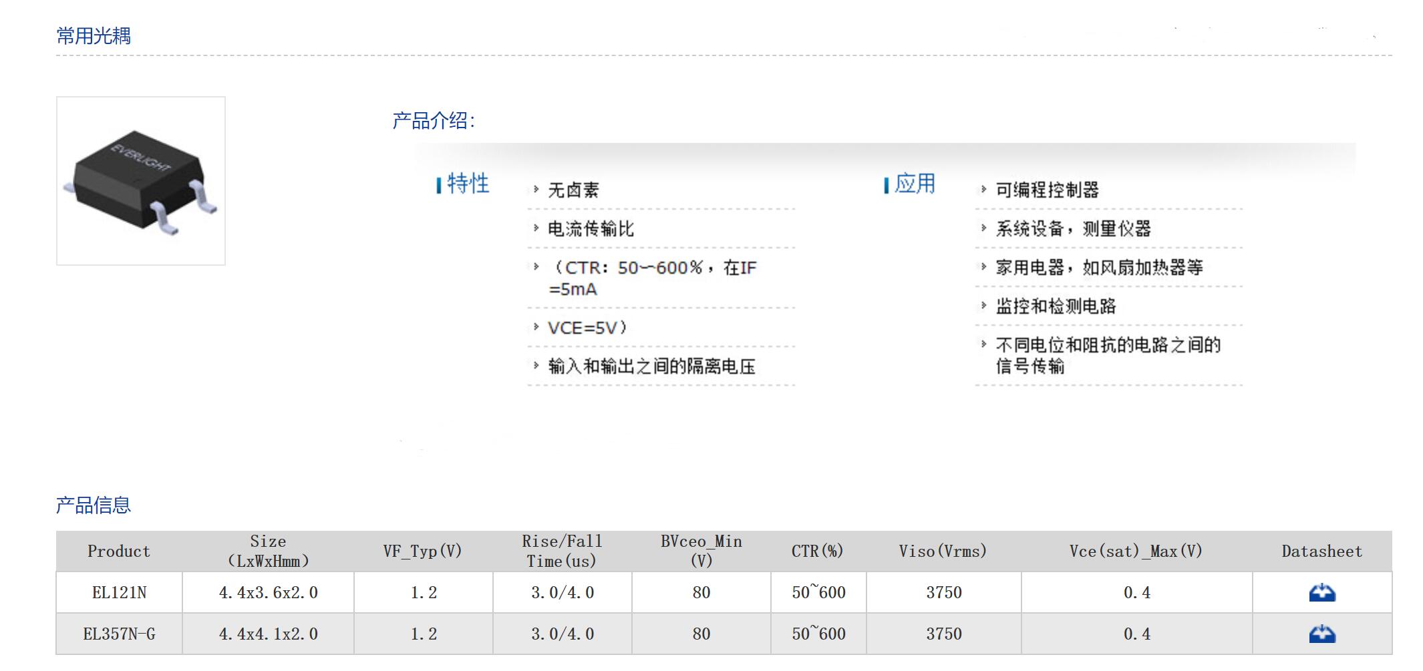The image size is (1423, 671).
Task: Click the Viso(Vrms) column header
Action: 943,551
